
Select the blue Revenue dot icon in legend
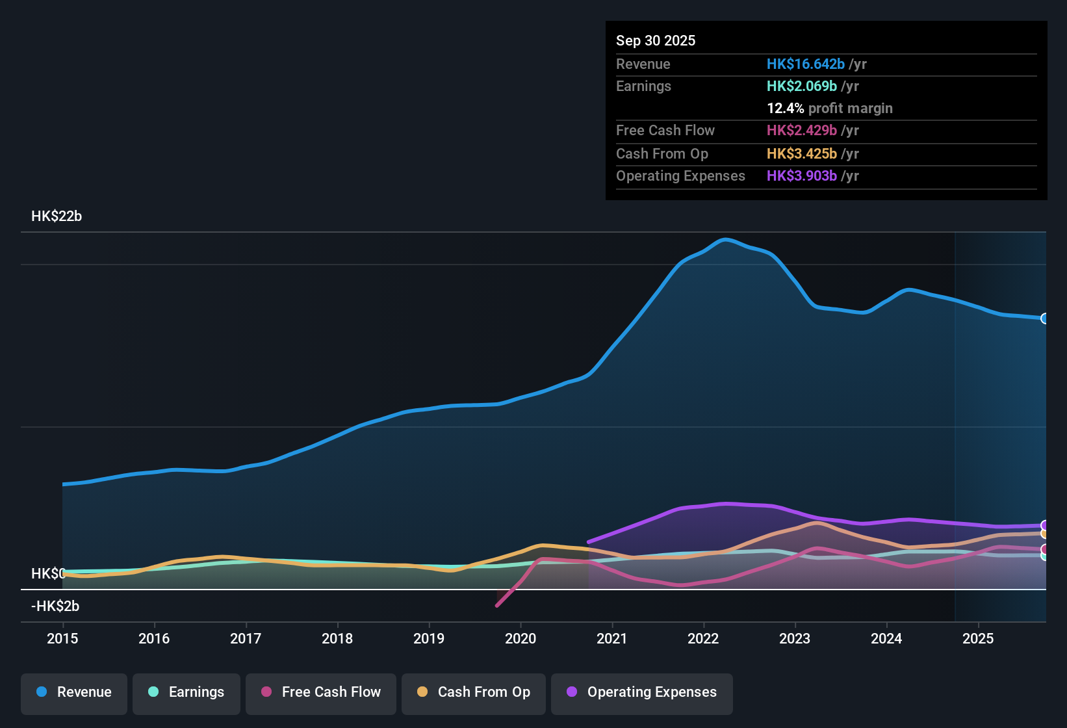coord(41,692)
